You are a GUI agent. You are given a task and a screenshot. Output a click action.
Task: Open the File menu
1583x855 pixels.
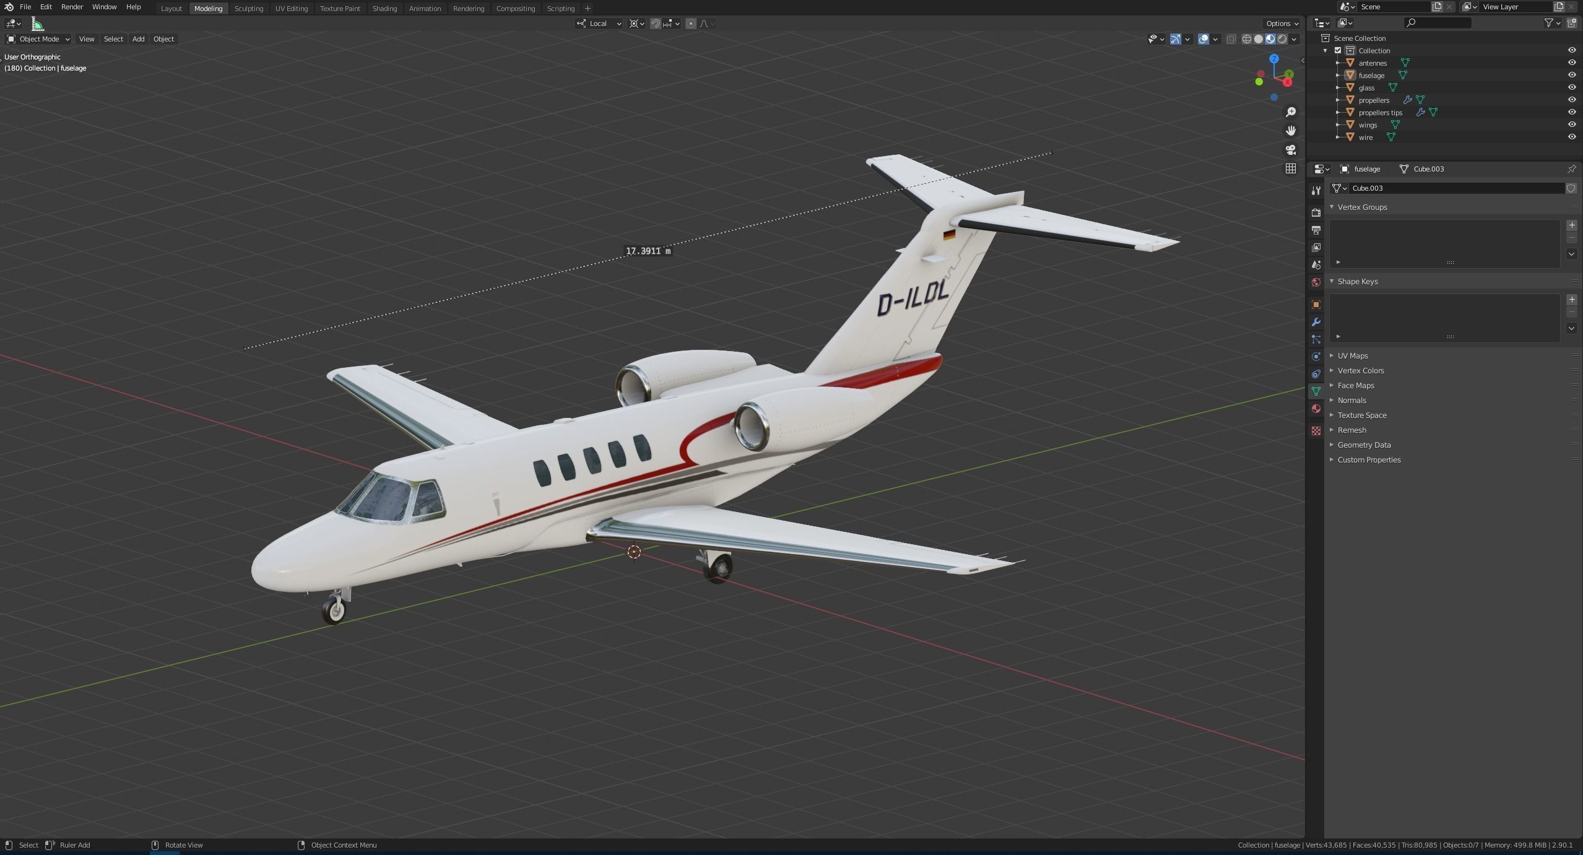point(25,7)
